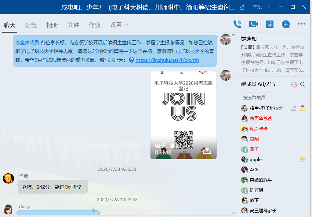Toggle the star marker on apple member
Image resolution: width=312 pixels, height=217 pixels.
click(302, 160)
